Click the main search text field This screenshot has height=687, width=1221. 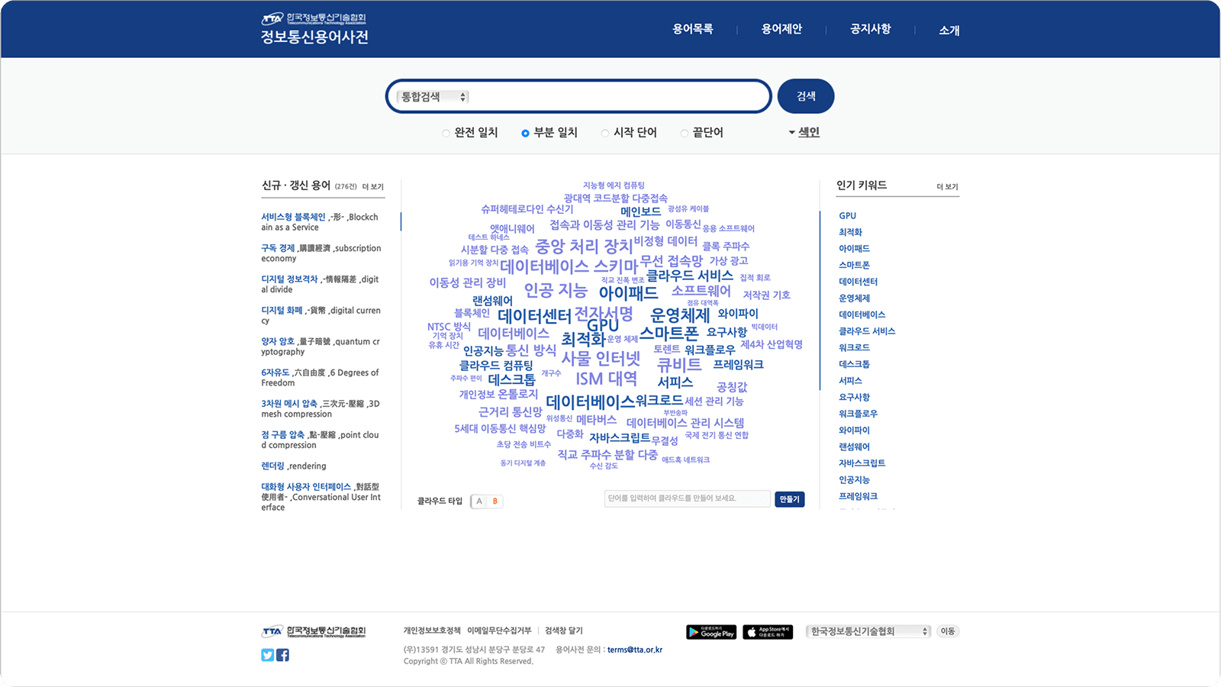[618, 97]
